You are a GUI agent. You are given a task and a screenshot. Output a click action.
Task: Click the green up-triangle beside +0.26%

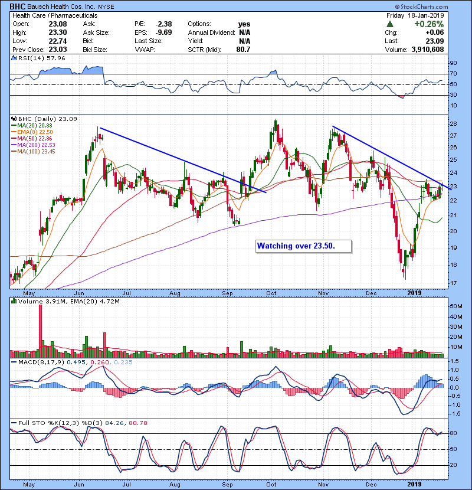(389, 24)
